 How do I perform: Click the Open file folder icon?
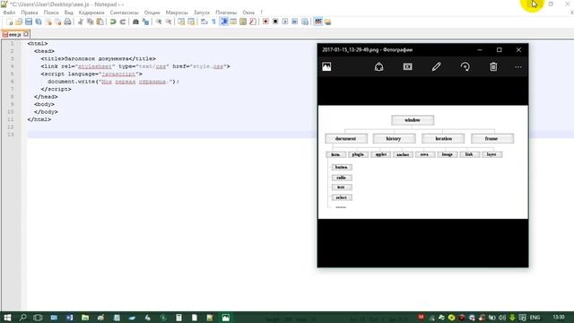(19, 22)
